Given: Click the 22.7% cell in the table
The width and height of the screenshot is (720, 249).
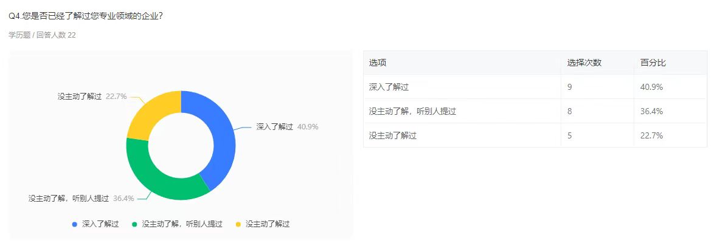Looking at the screenshot, I should (x=651, y=135).
